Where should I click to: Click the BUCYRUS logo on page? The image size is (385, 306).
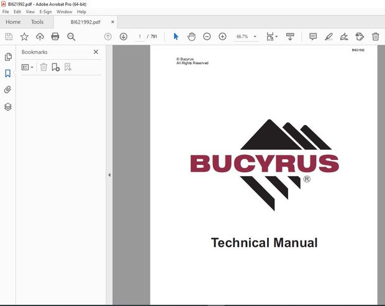click(x=265, y=165)
